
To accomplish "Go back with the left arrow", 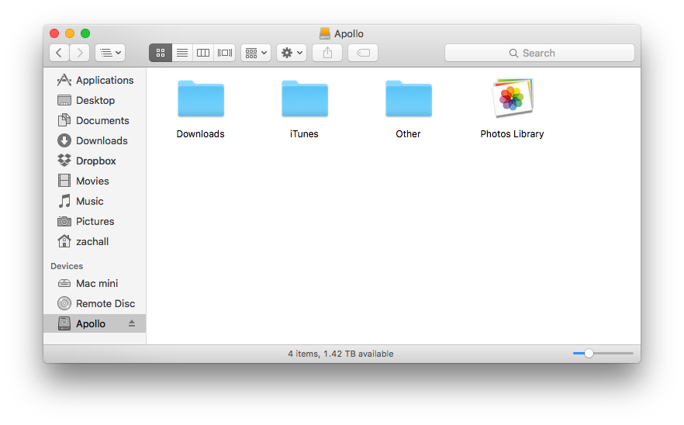I will click(x=59, y=53).
